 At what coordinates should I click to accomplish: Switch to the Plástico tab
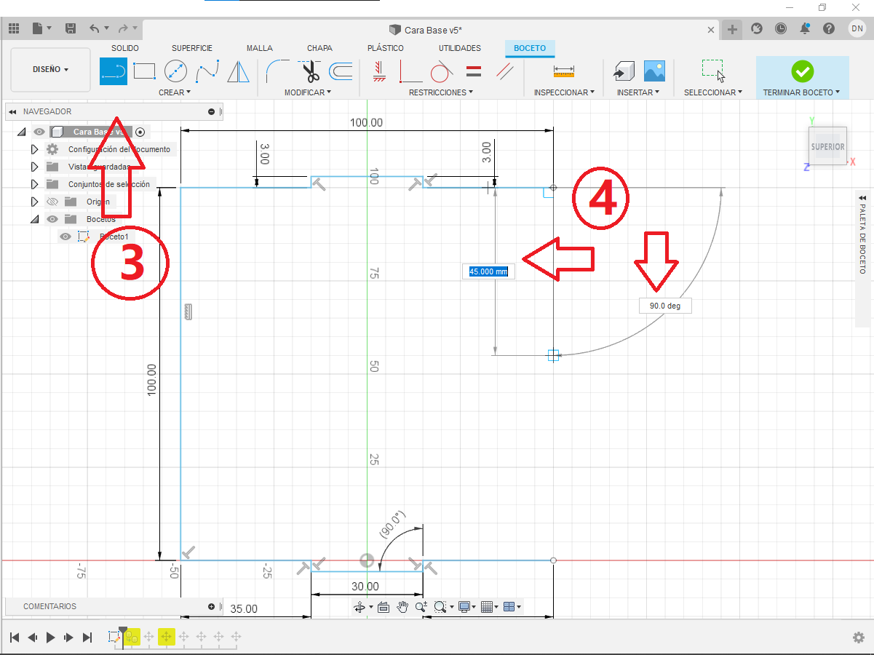tap(386, 48)
